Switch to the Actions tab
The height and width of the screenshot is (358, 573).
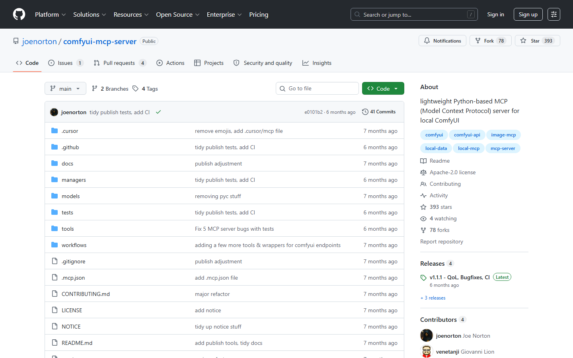(x=170, y=63)
